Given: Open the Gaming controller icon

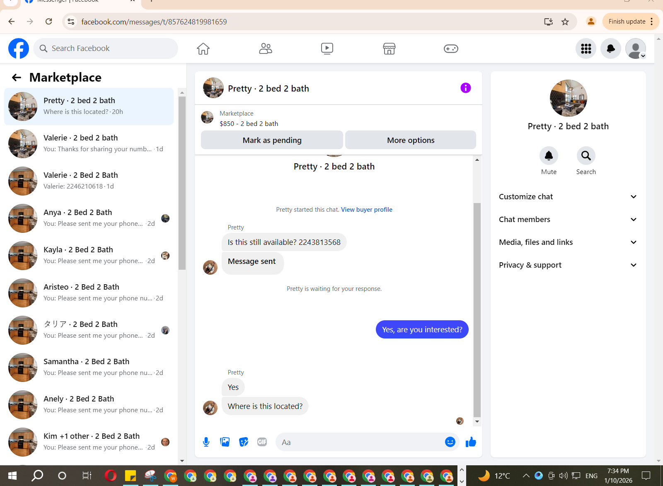Looking at the screenshot, I should (451, 48).
